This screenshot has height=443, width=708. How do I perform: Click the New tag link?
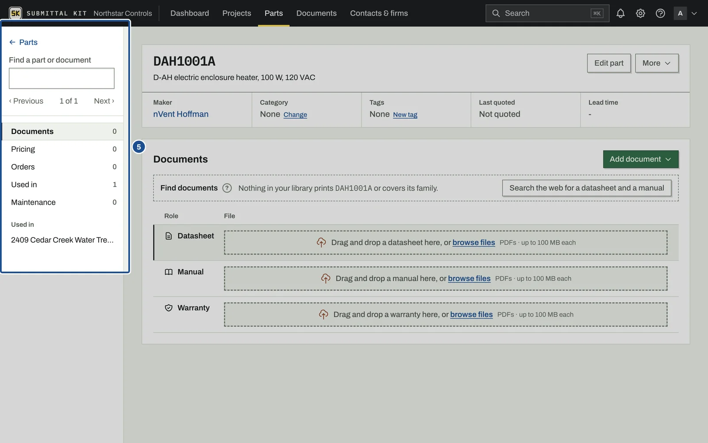tap(405, 114)
